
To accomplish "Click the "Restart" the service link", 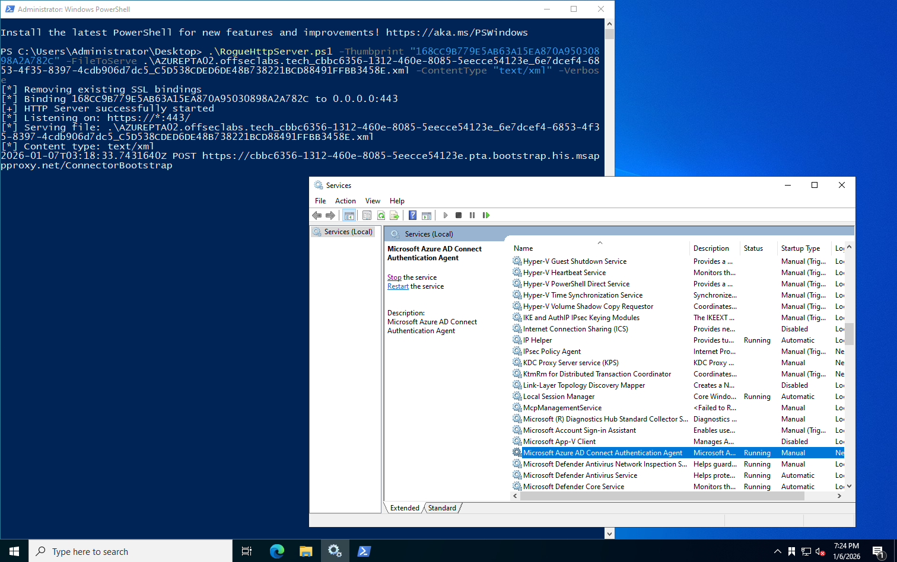I will (397, 286).
